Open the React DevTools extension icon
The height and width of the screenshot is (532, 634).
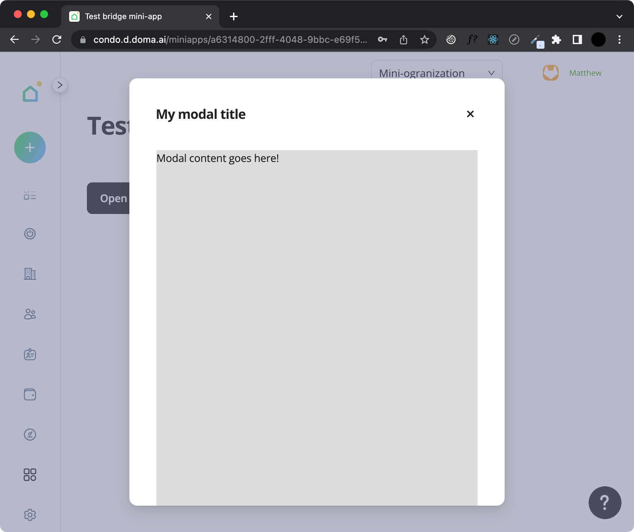(x=493, y=40)
